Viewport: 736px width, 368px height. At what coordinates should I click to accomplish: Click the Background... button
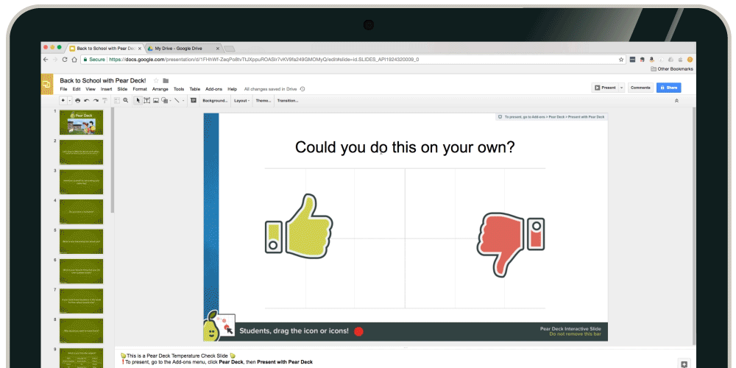[x=215, y=100]
